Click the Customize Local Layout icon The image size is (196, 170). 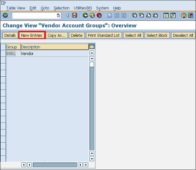[190, 15]
